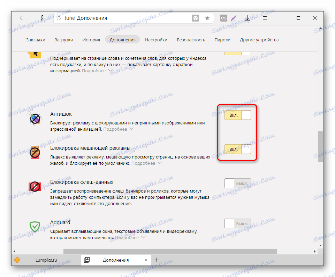The height and width of the screenshot is (277, 335).
Task: Click the scroll-right arrow of horizontal scrollbar
Action: [x=315, y=251]
